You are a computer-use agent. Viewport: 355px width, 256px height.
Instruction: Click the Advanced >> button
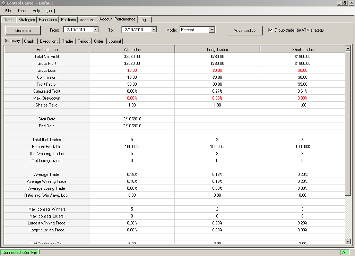pyautogui.click(x=244, y=31)
